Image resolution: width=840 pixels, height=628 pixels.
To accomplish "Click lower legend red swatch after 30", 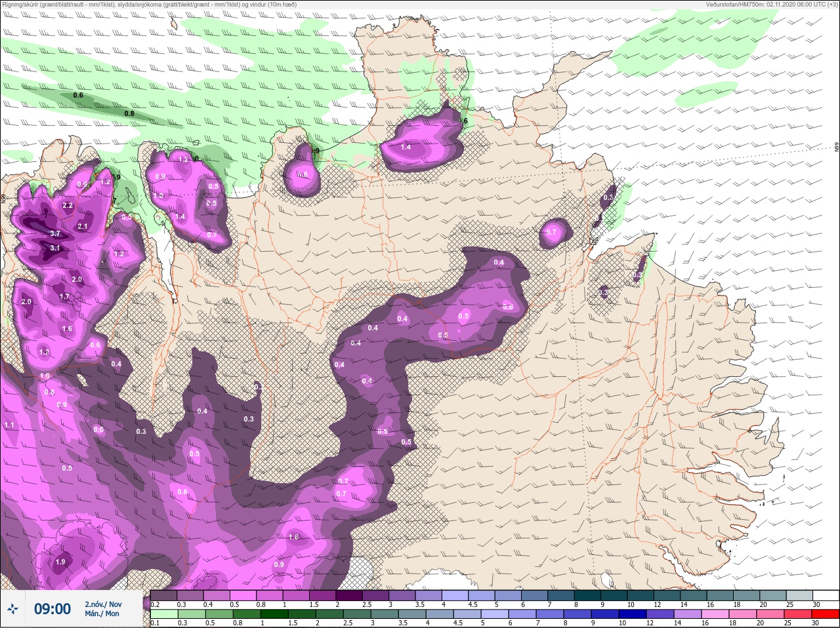I will point(824,613).
